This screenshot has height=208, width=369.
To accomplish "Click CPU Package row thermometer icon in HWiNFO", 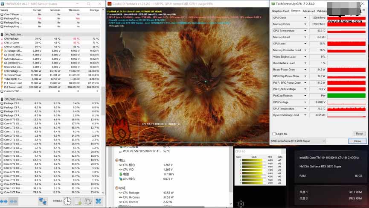I will pyautogui.click(x=2, y=38).
